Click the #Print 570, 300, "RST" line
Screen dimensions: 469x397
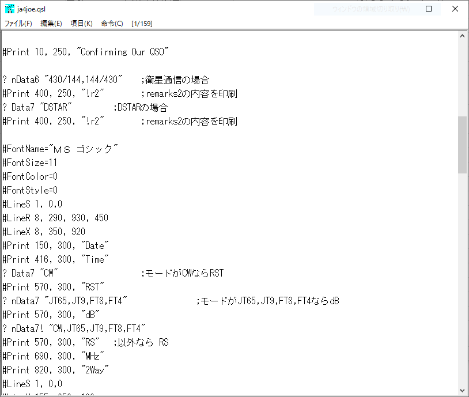[x=53, y=287]
